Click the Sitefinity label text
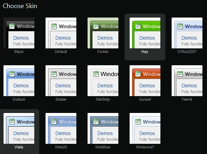The height and width of the screenshot is (154, 207). (103, 99)
